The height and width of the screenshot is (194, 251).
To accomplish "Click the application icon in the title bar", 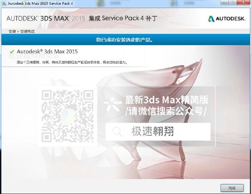I will [4, 3].
